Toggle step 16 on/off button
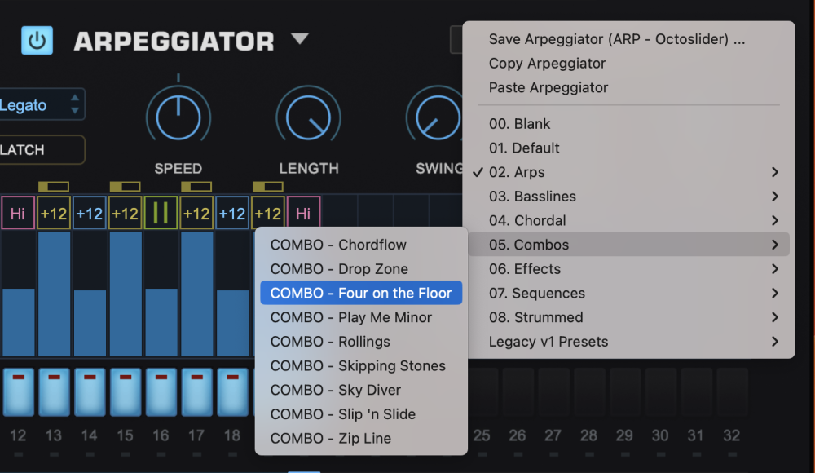 click(161, 391)
